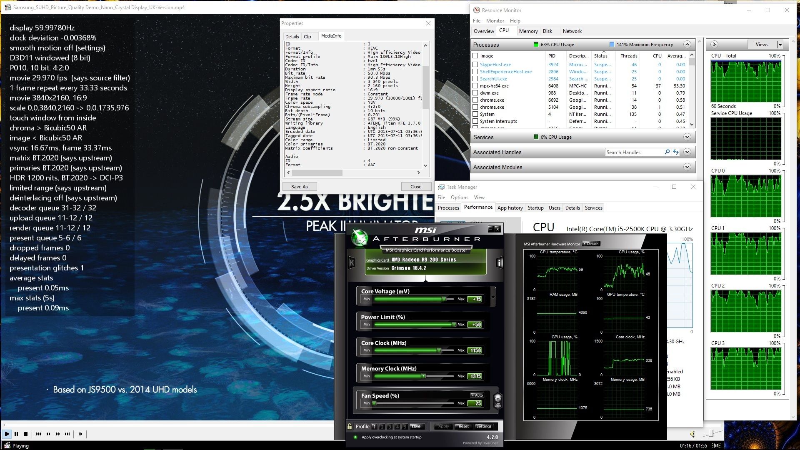
Task: Toggle the Afterburner profile lock icon
Action: pyautogui.click(x=350, y=426)
